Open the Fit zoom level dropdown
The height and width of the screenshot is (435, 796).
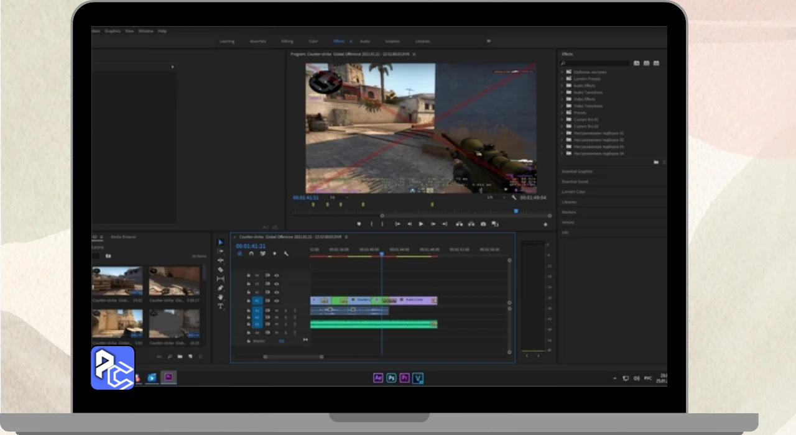(336, 198)
